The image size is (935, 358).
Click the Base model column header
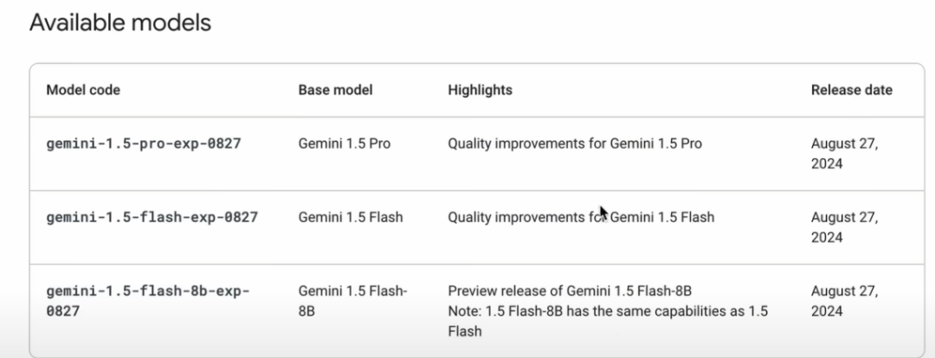pos(335,90)
